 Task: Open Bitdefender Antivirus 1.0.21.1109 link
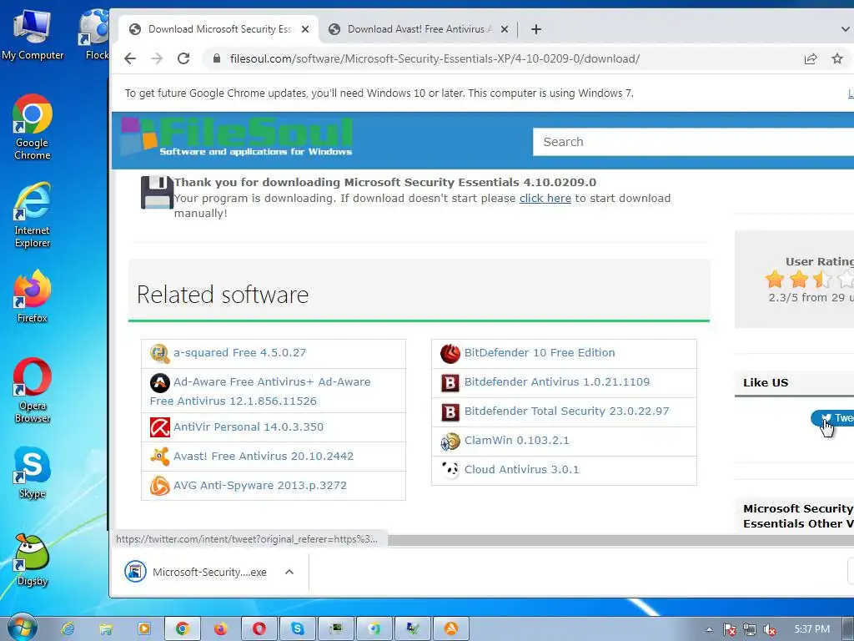[x=557, y=382]
